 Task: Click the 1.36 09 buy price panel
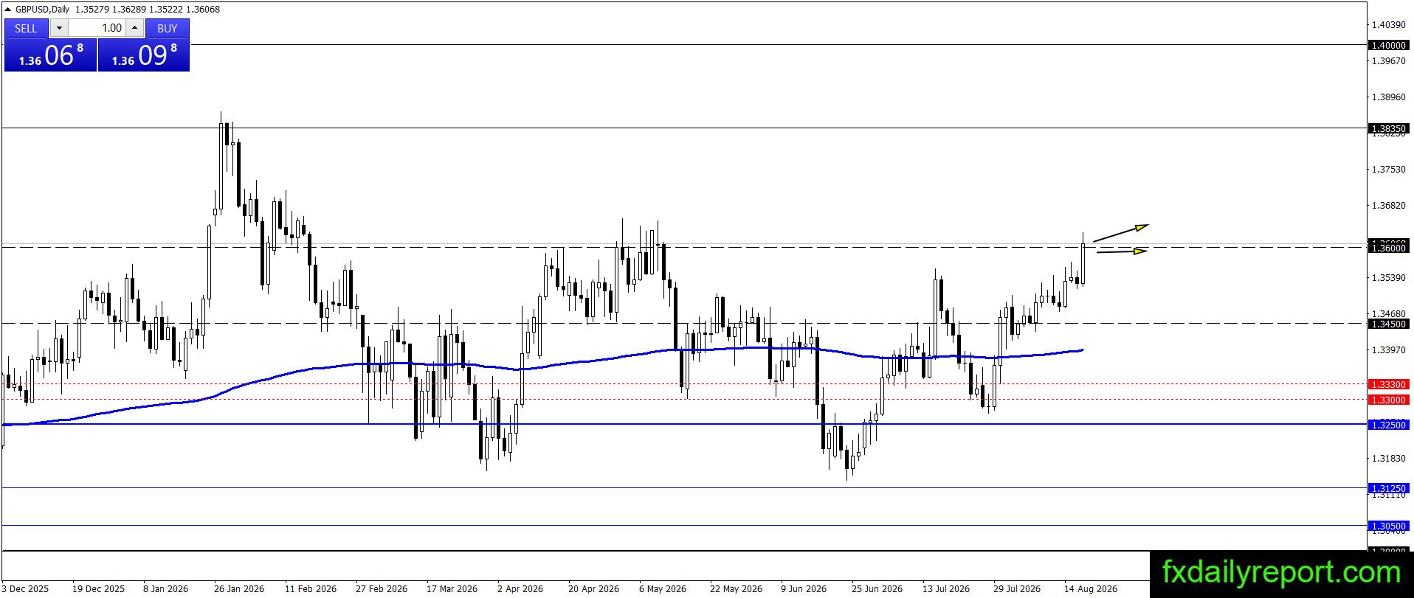pyautogui.click(x=144, y=55)
